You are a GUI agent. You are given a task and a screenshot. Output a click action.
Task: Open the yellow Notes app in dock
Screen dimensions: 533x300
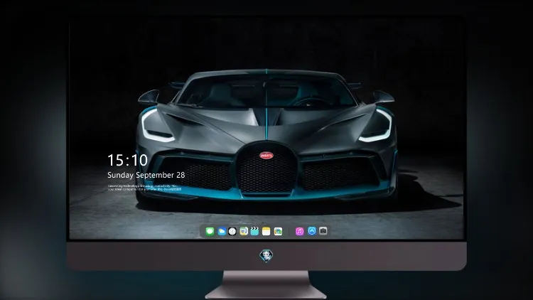[266, 231]
